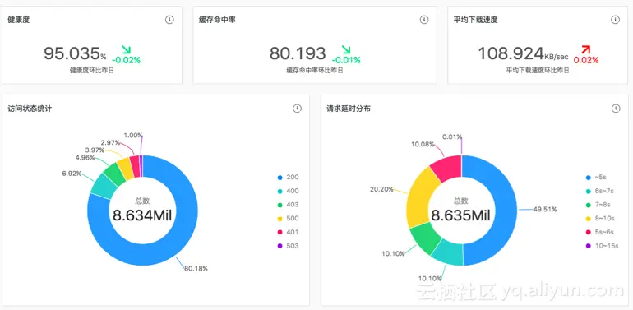
Task: Toggle the 503 legend entry
Action: tap(288, 246)
